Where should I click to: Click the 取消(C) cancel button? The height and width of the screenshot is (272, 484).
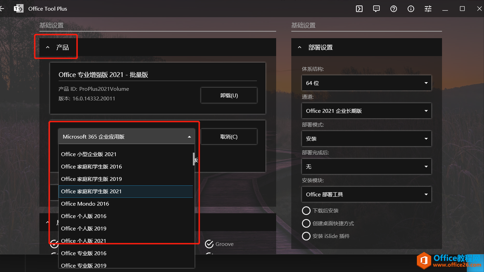point(229,137)
